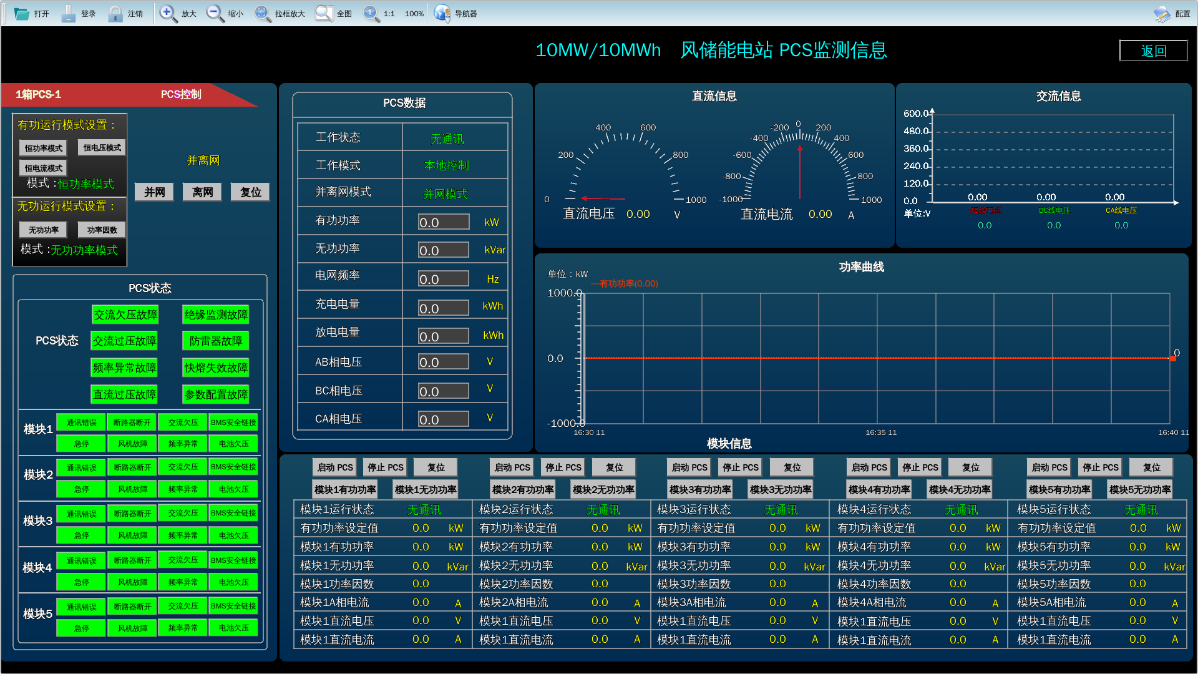The width and height of the screenshot is (1198, 674).
Task: Open the Navigator (导航器) globe icon
Action: [442, 13]
